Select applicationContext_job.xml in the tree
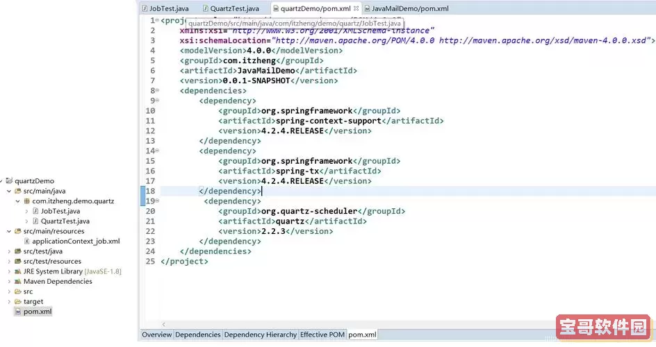This screenshot has height=347, width=656. pyautogui.click(x=76, y=241)
